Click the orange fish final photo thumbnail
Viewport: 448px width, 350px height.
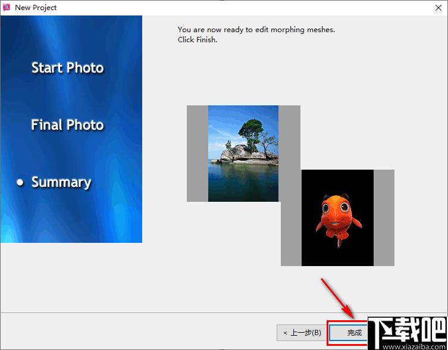337,218
